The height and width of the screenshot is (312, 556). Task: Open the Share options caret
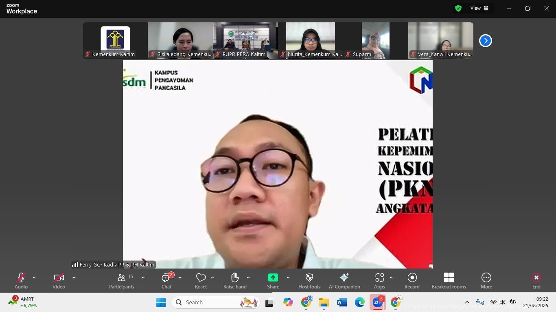click(x=288, y=277)
